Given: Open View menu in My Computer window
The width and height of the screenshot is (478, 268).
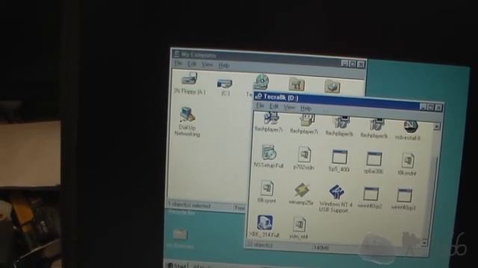Looking at the screenshot, I should pyautogui.click(x=207, y=65).
